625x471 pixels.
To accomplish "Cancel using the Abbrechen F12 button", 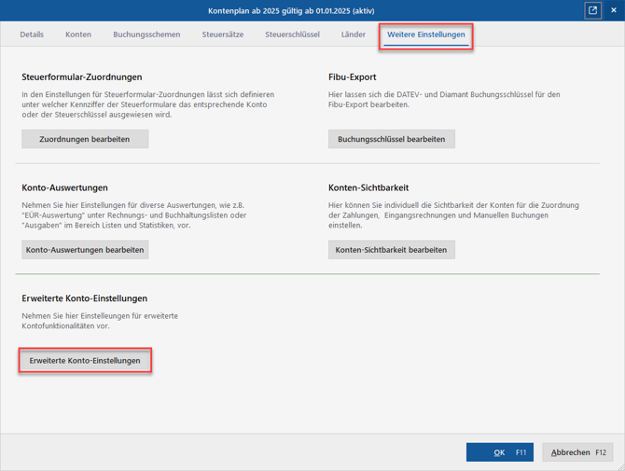I will [x=577, y=452].
